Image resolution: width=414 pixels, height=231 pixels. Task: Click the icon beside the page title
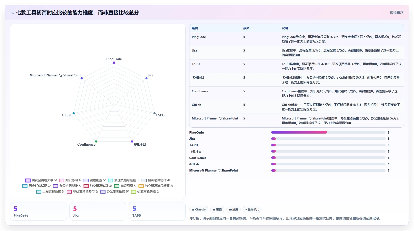12,13
